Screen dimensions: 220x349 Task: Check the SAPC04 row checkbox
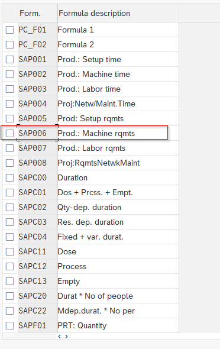point(9,237)
